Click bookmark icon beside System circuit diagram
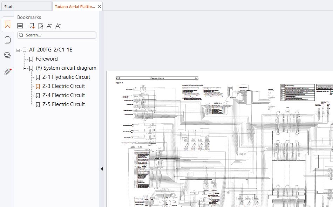The height and width of the screenshot is (207, 333). coord(31,68)
